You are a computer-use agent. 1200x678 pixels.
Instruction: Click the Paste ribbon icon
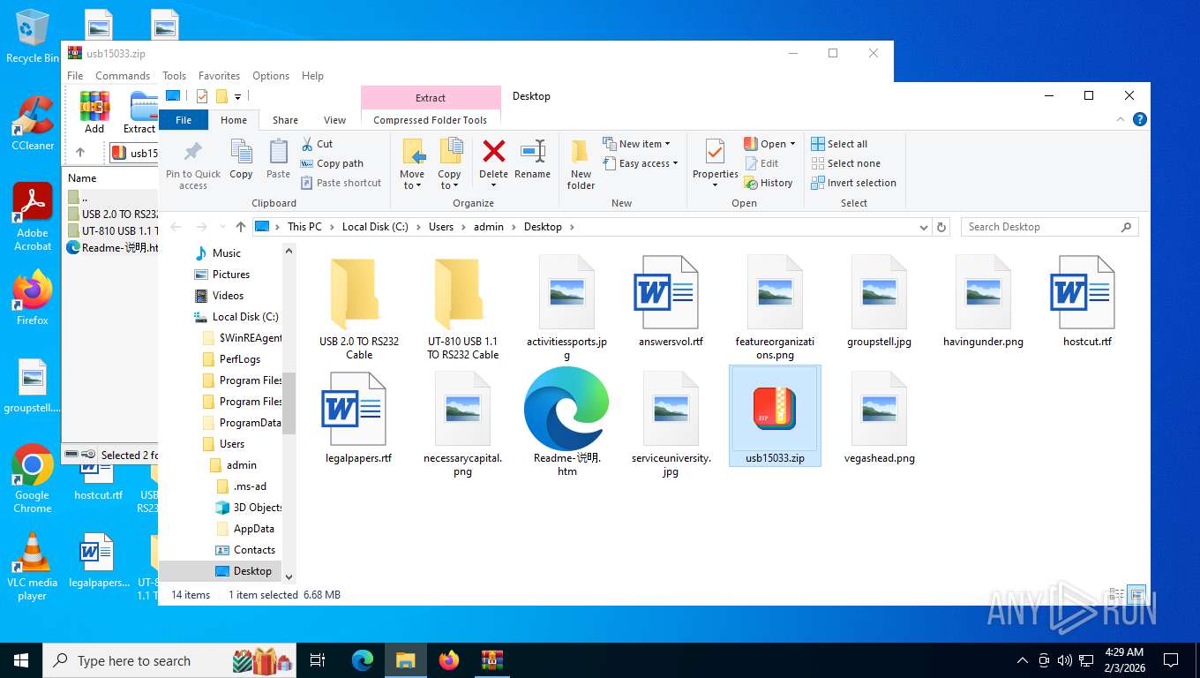tap(278, 152)
